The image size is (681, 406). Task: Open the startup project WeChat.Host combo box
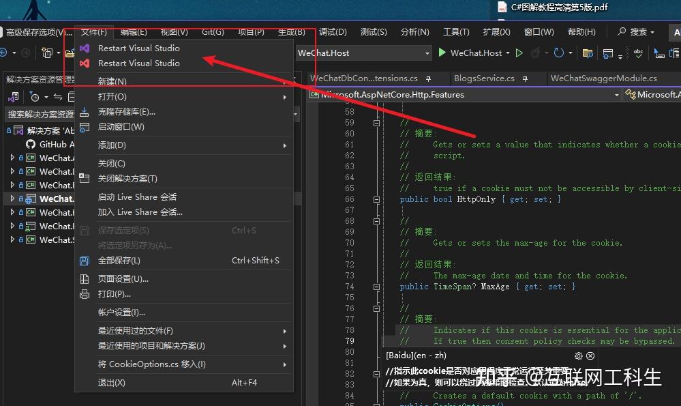pyautogui.click(x=363, y=53)
